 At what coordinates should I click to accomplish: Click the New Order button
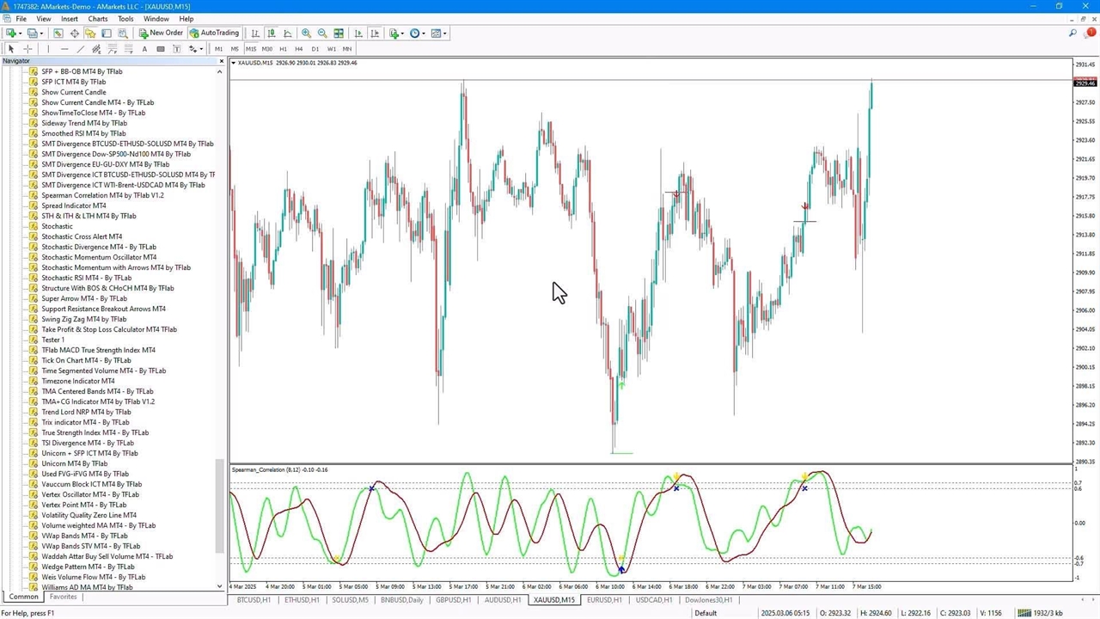[x=161, y=34]
